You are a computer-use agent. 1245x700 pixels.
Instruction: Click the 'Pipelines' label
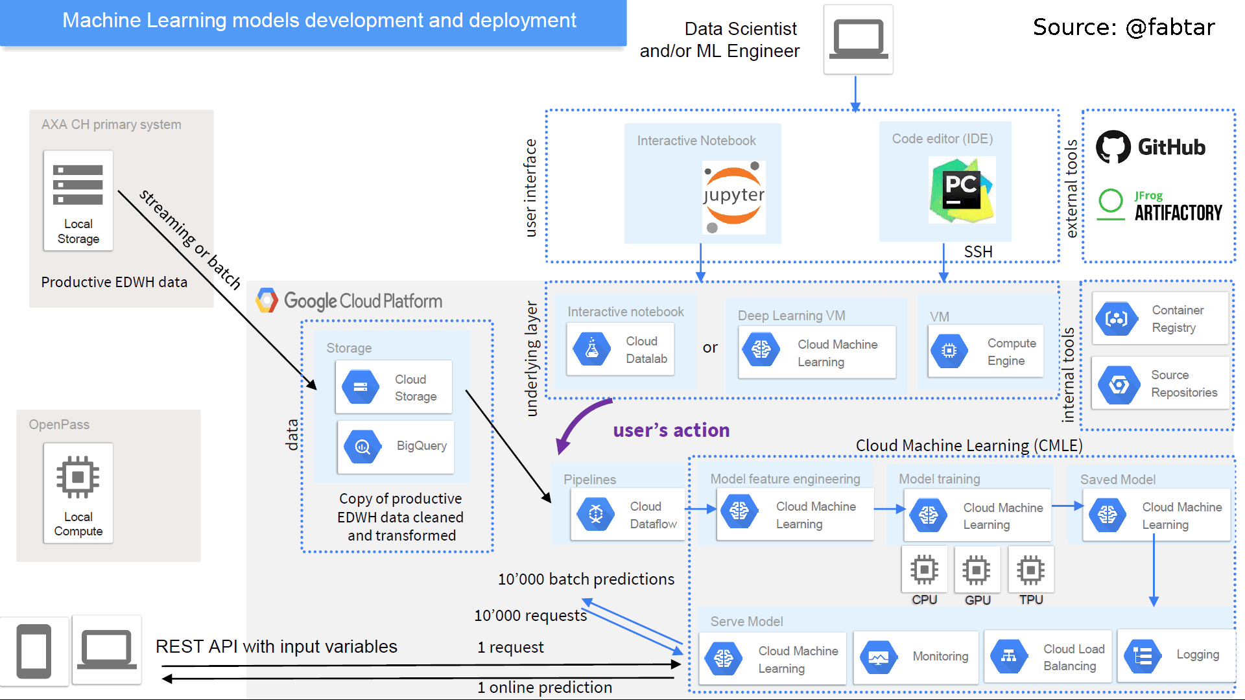pyautogui.click(x=589, y=480)
